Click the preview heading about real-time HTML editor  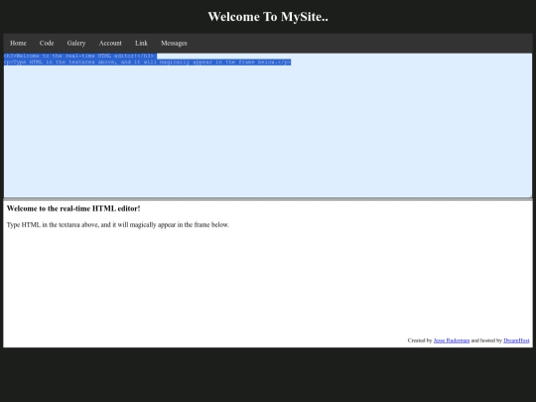tap(73, 208)
